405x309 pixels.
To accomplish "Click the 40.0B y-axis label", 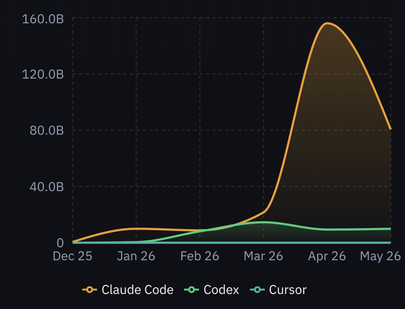I will coord(46,187).
